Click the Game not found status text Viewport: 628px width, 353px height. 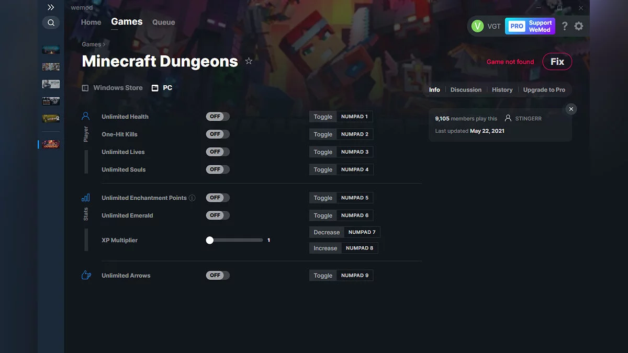pyautogui.click(x=510, y=62)
